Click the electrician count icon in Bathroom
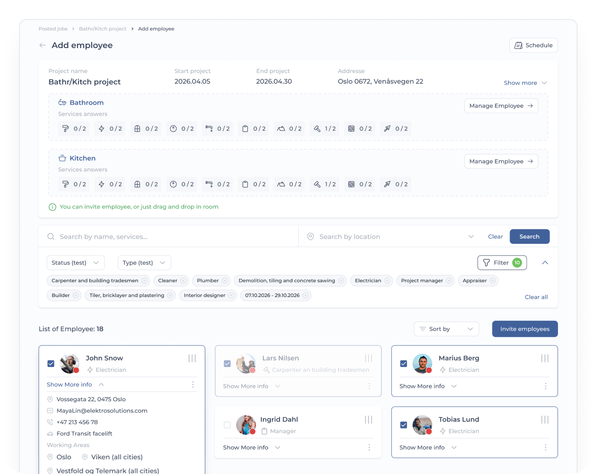Screen dimensions: 597x474 coord(101,128)
